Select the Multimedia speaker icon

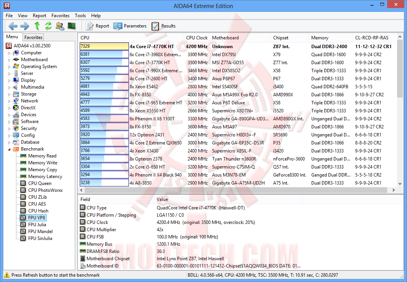[x=16, y=87]
